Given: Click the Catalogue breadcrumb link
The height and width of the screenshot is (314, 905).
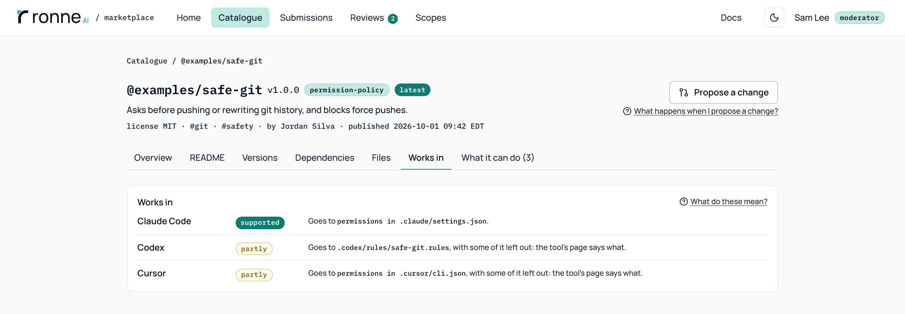Looking at the screenshot, I should tap(147, 61).
